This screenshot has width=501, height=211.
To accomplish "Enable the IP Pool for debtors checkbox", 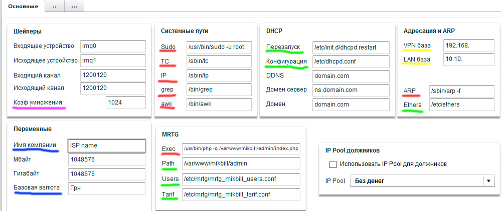I will (x=332, y=164).
